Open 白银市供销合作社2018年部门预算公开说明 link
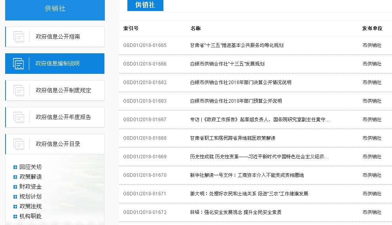 (x=236, y=101)
